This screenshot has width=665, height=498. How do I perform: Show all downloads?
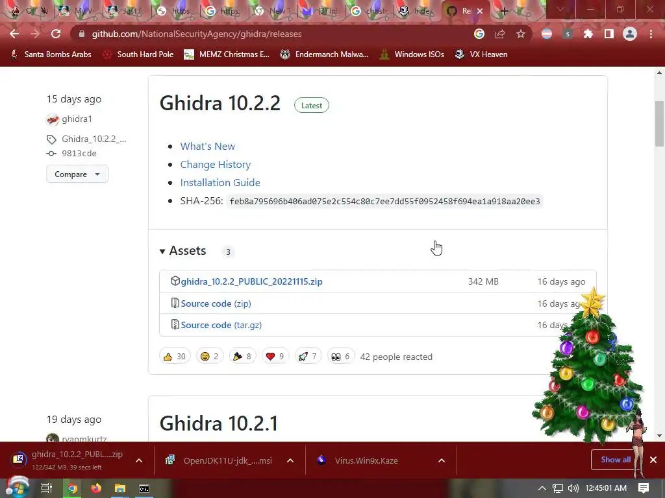point(616,460)
